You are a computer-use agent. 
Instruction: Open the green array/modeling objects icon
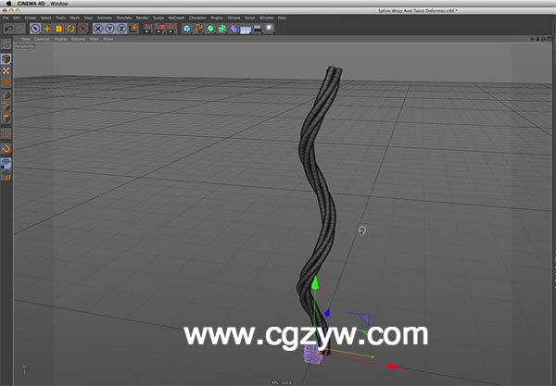pos(222,29)
